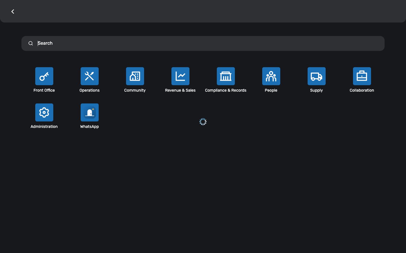Click the Community label text
Screen dimensions: 406x253
click(135, 90)
